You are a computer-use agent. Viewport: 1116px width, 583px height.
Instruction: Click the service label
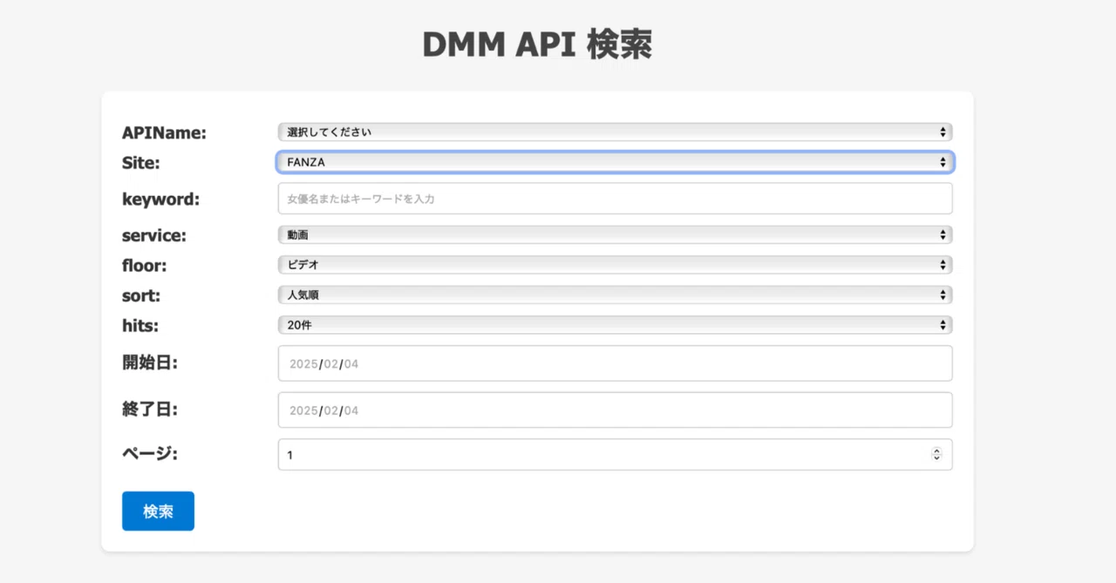[x=154, y=236]
